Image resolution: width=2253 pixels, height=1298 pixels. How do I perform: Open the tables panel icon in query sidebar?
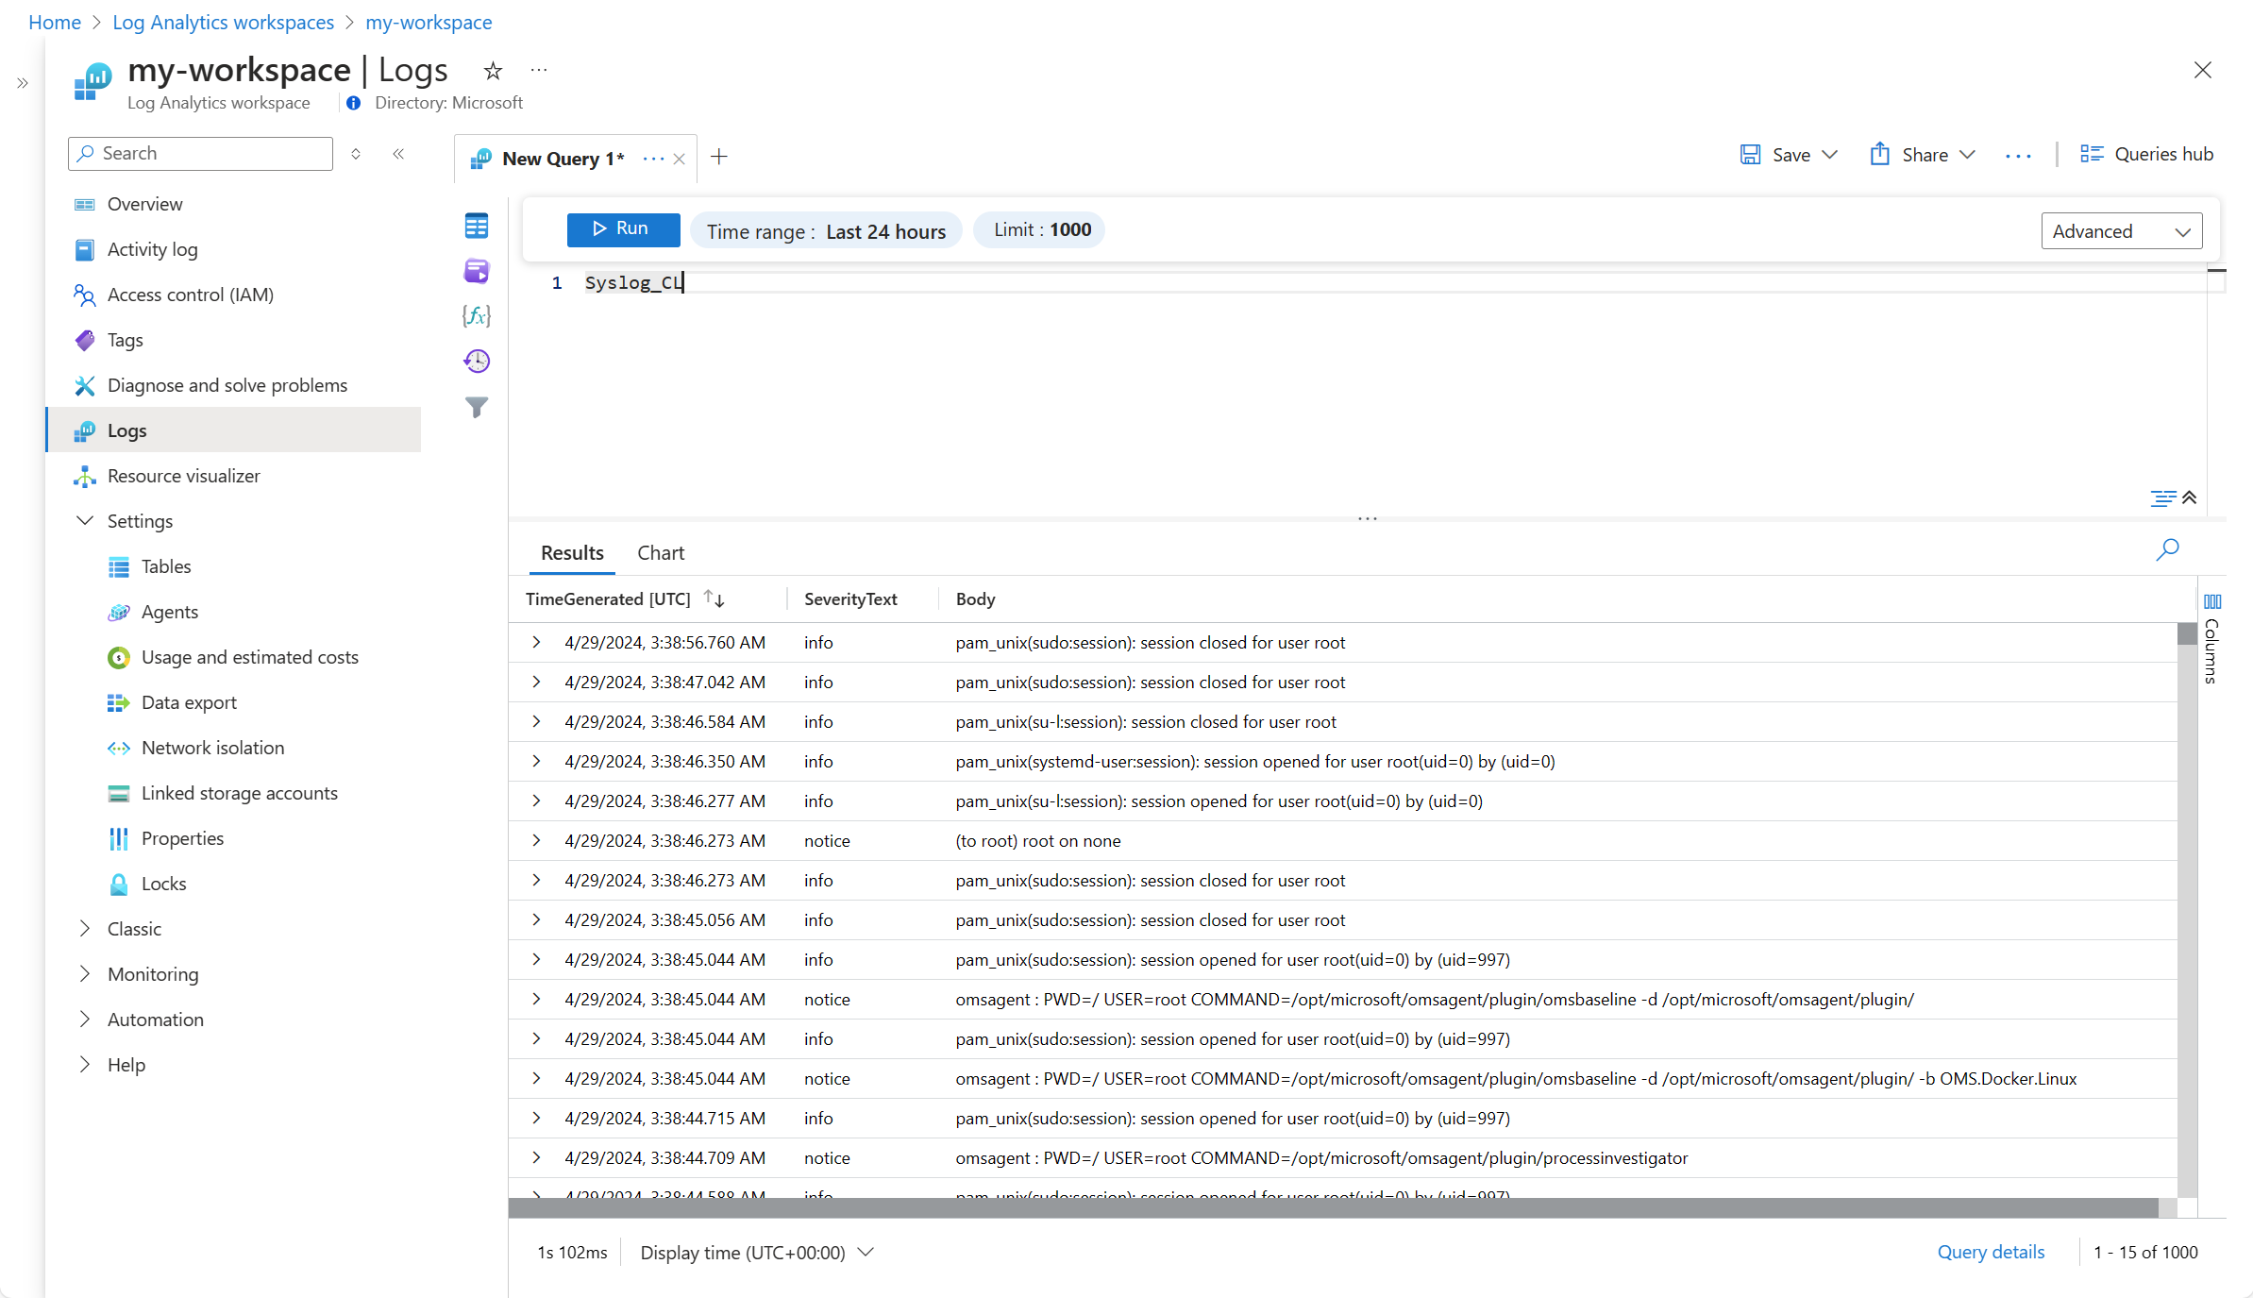pos(477,227)
